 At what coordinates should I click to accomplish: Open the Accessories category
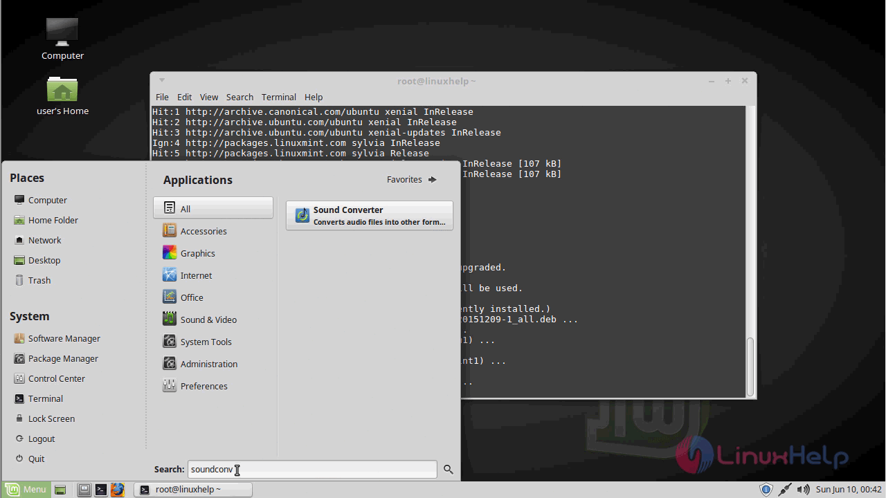(x=213, y=231)
